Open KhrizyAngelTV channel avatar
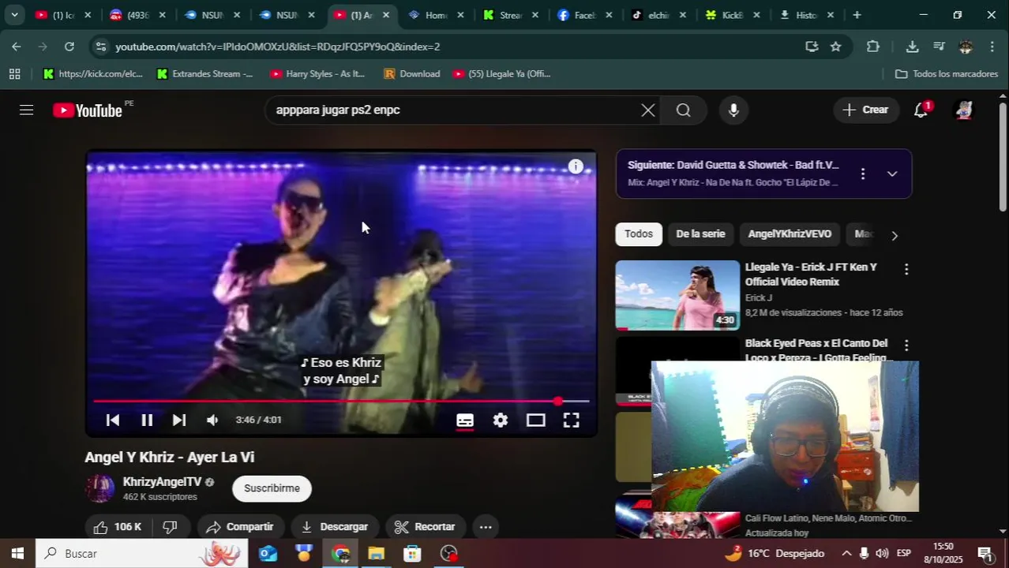Screen dimensions: 1009x568 pyautogui.click(x=99, y=488)
